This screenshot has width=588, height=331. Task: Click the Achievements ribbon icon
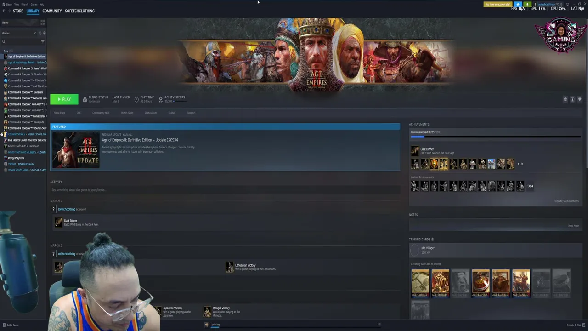click(x=161, y=99)
